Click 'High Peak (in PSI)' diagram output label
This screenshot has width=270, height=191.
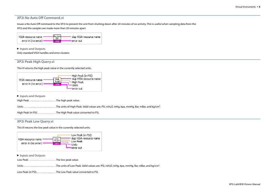coord(82,76)
